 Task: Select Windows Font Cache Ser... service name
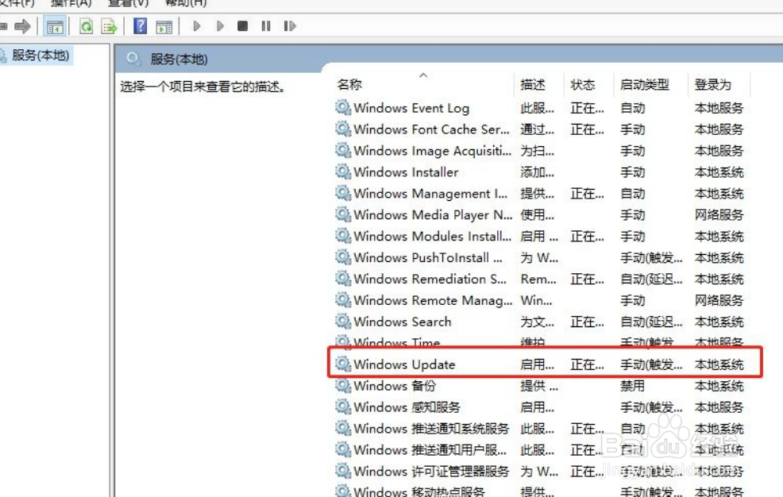point(432,129)
